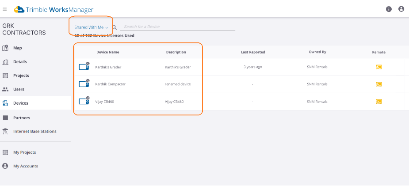
Task: Select the Karthik's Grader device name
Action: point(108,67)
